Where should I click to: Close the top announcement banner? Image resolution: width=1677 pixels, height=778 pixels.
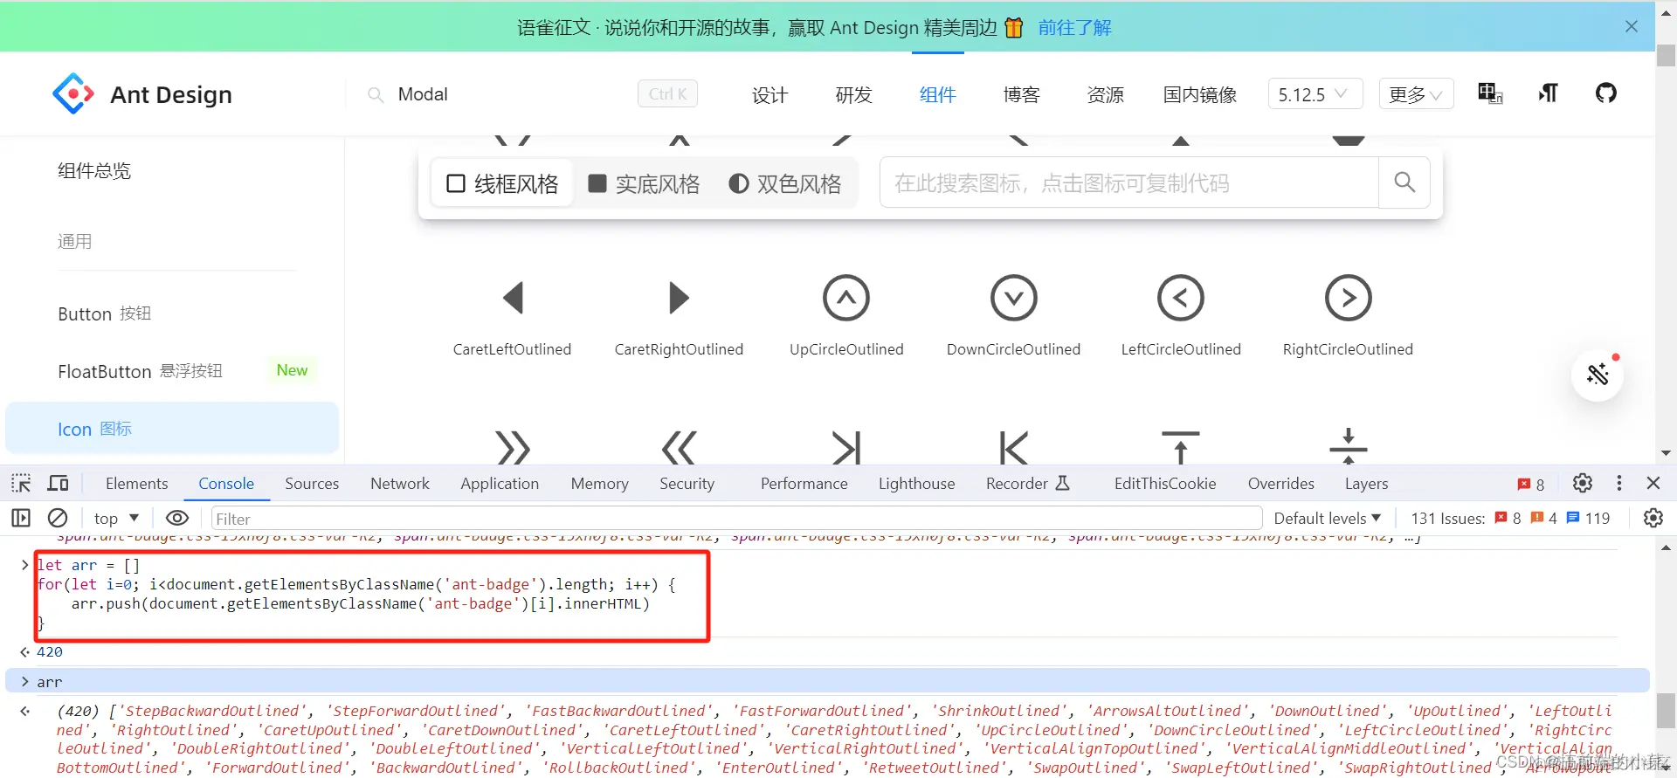(x=1632, y=26)
